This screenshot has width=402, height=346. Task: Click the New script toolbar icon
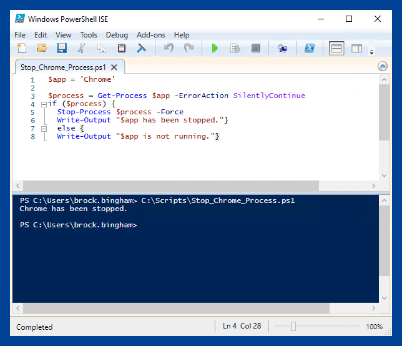tap(21, 48)
